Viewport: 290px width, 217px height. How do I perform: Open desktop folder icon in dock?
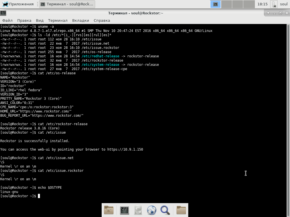pyautogui.click(x=109, y=210)
